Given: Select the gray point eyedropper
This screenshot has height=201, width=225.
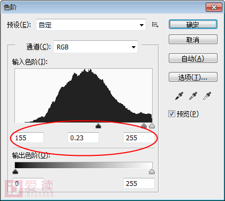Looking at the screenshot, I should point(193,96).
